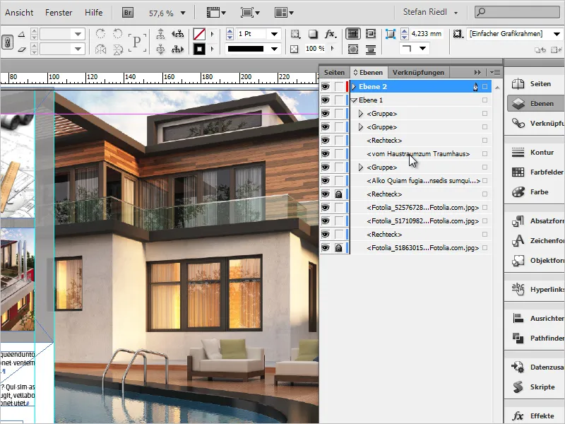Screen dimensions: 565x424
Task: Open the Layers panel flyout menu
Action: click(x=495, y=73)
